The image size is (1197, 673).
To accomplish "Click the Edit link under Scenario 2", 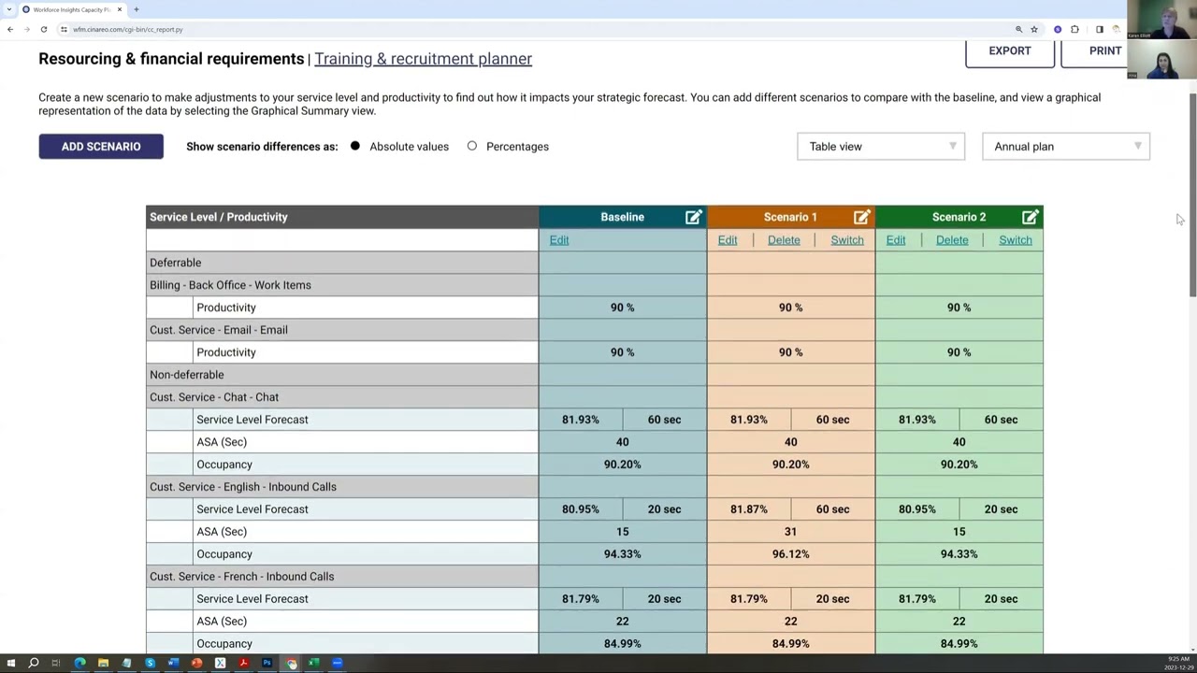I will 896,240.
